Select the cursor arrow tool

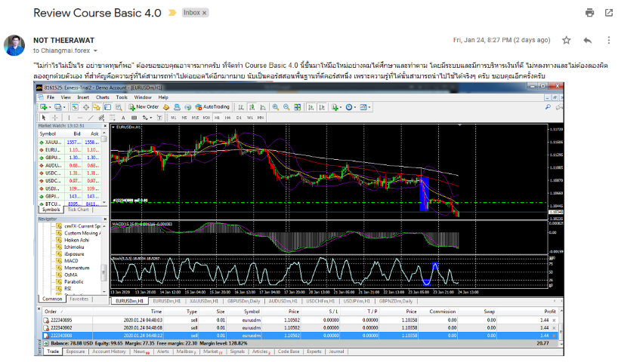click(x=44, y=118)
